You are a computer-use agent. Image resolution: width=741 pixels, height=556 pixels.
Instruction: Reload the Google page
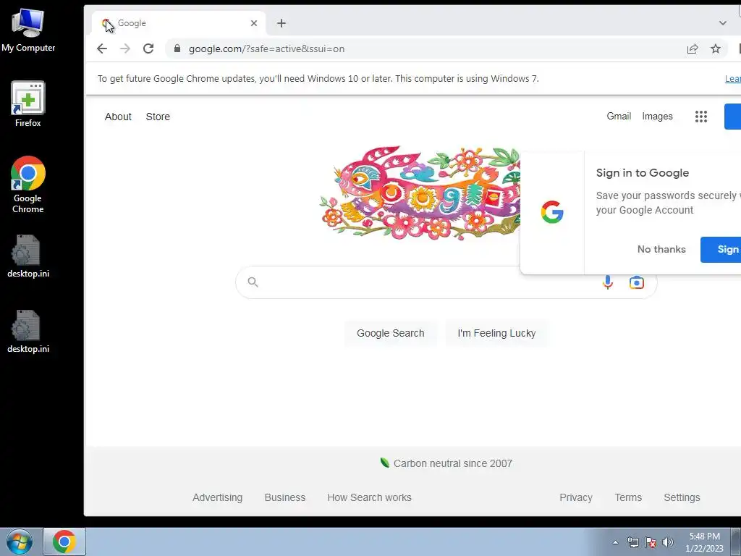[x=148, y=49]
